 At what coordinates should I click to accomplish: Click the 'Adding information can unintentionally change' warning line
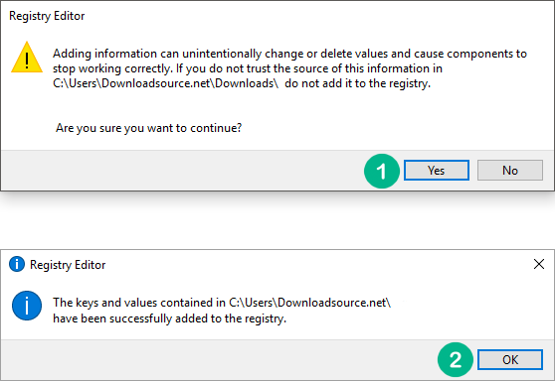pyautogui.click(x=289, y=54)
